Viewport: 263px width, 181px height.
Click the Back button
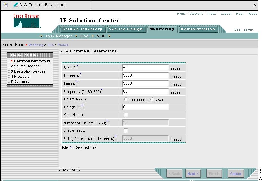click(174, 174)
